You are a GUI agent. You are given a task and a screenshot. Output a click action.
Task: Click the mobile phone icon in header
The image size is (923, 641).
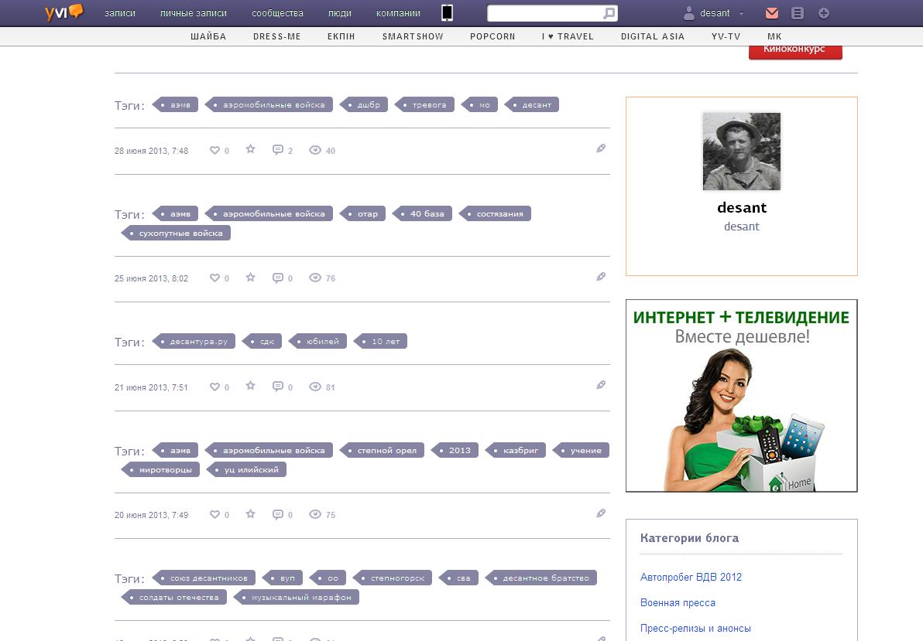click(448, 12)
